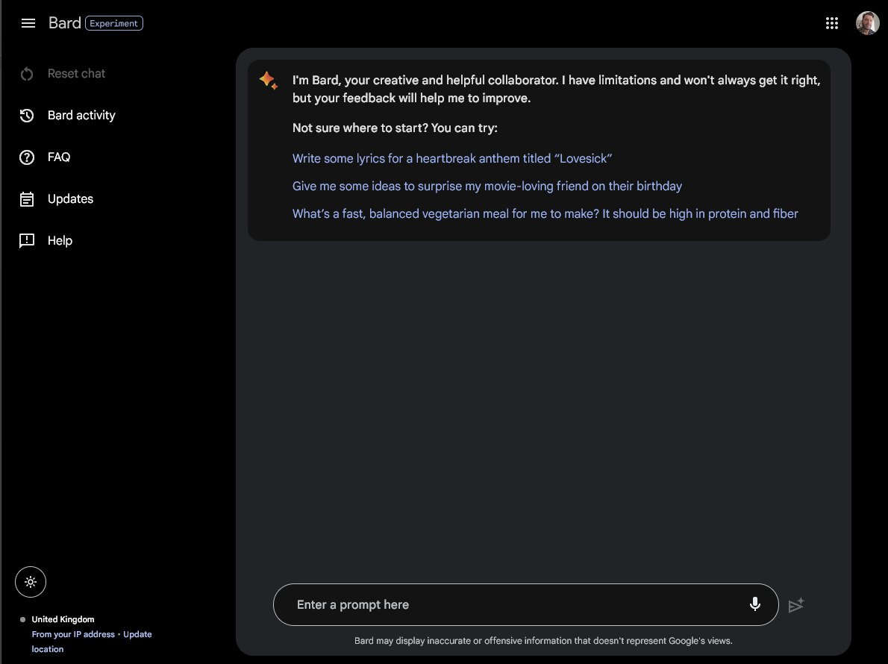Toggle light/dark theme sun button
The image size is (888, 664).
(x=31, y=582)
